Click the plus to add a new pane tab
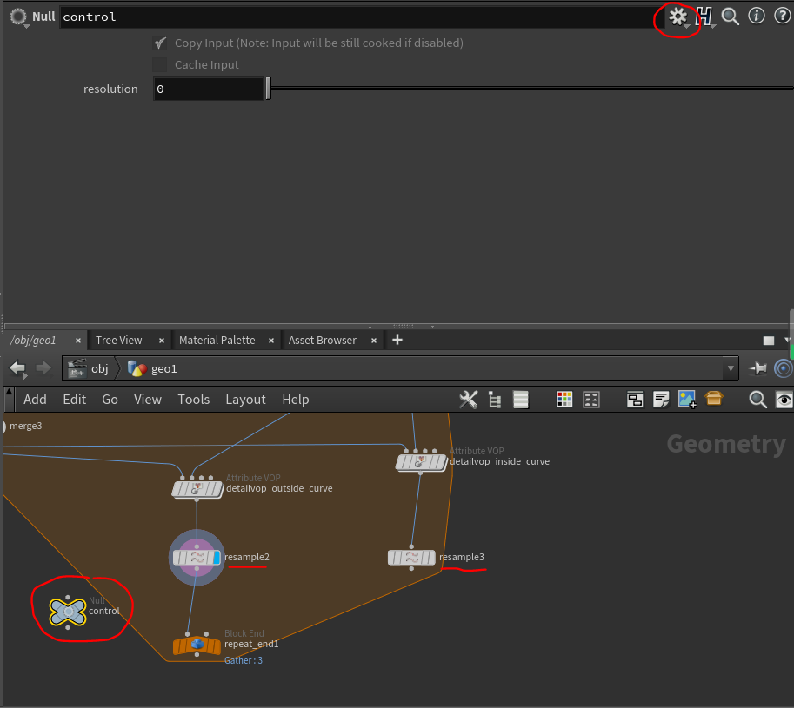Viewport: 794px width, 708px height. click(x=397, y=340)
